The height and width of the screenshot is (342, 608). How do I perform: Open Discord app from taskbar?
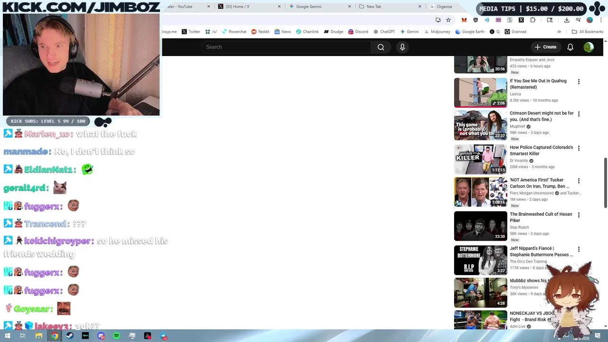click(101, 336)
